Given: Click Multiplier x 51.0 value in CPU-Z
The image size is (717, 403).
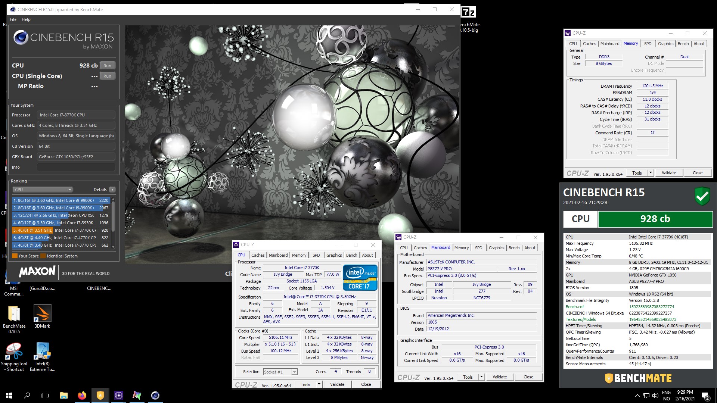Looking at the screenshot, I should click(280, 344).
